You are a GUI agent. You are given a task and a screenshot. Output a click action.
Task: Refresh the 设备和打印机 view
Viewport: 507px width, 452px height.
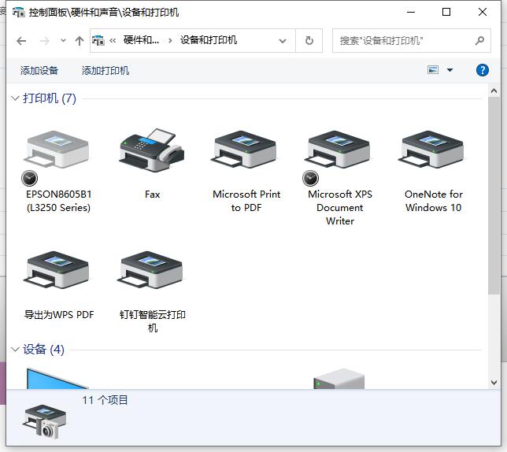coord(309,41)
